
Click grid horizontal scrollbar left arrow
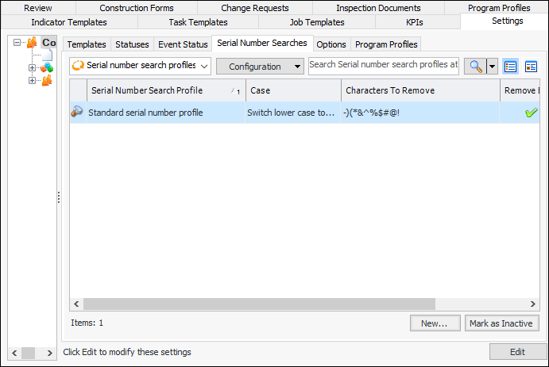76,304
